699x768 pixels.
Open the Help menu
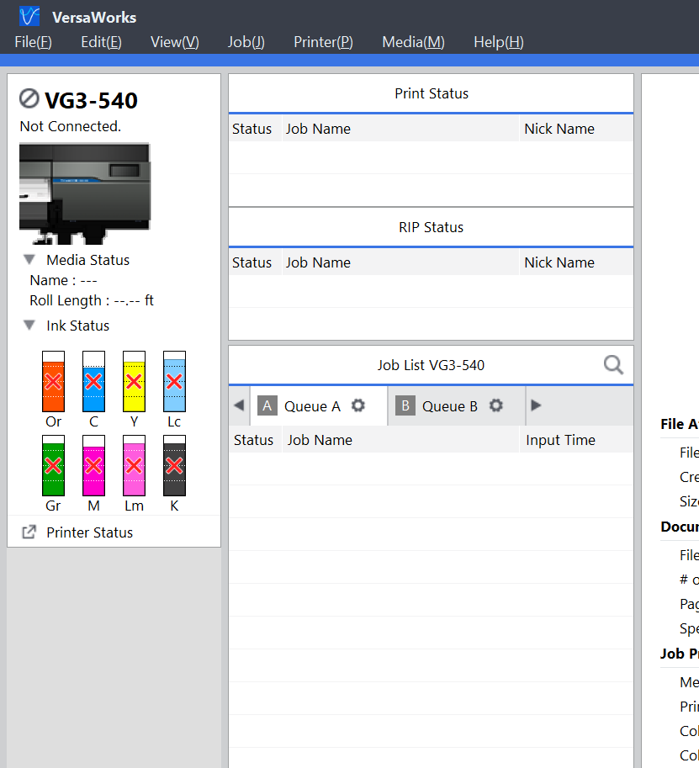(x=499, y=42)
